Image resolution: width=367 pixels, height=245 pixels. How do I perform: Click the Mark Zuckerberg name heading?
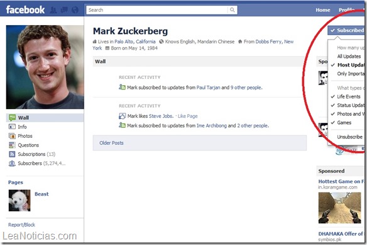[x=130, y=31]
